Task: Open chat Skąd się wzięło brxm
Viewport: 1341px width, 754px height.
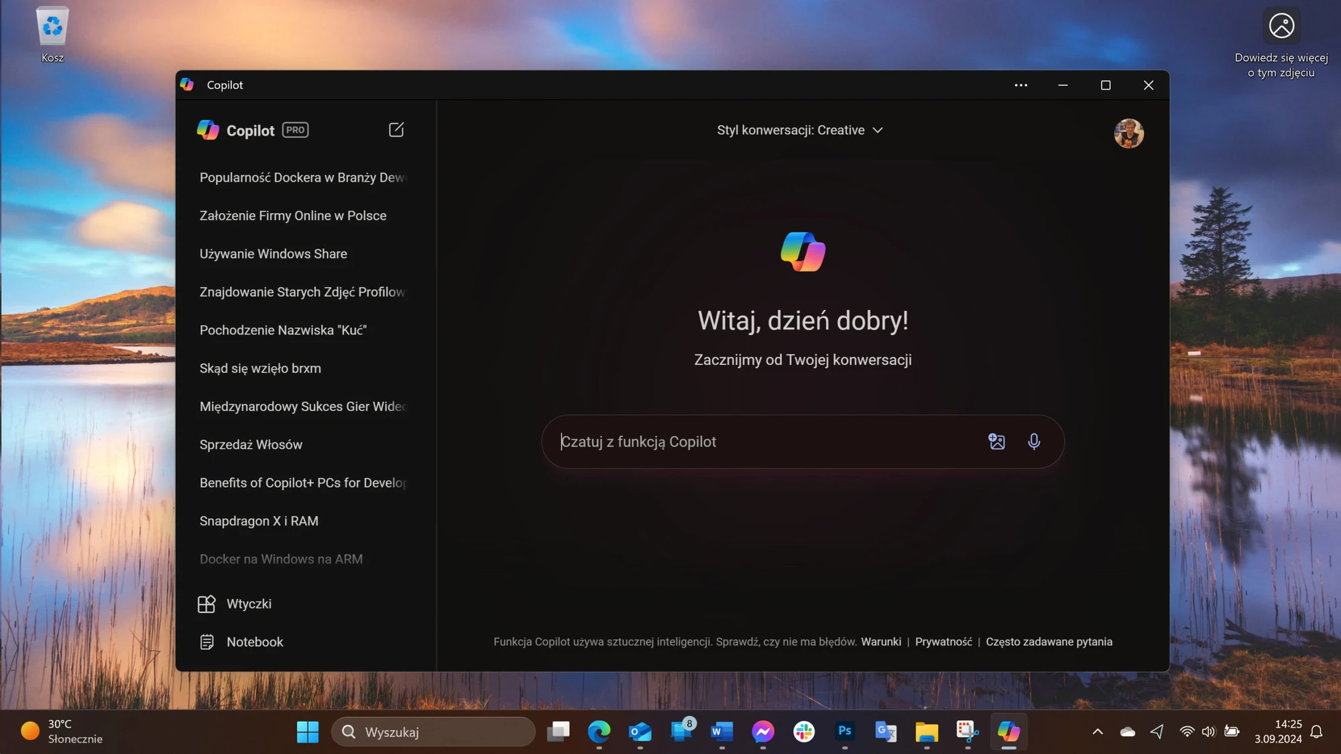Action: point(260,369)
